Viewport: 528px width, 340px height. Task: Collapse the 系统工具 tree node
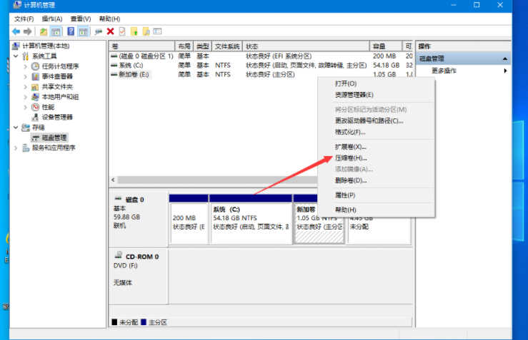[16, 56]
